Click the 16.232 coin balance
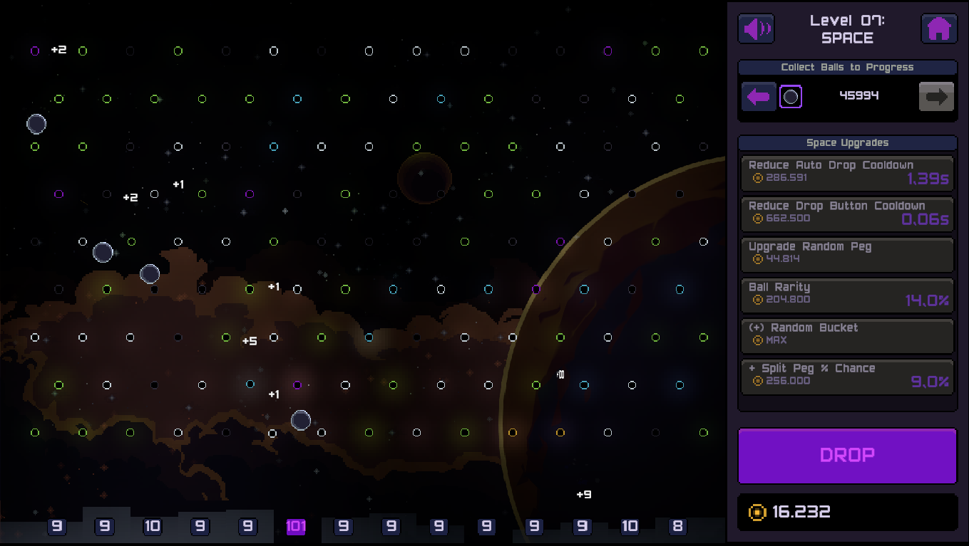This screenshot has width=969, height=546. (x=801, y=512)
